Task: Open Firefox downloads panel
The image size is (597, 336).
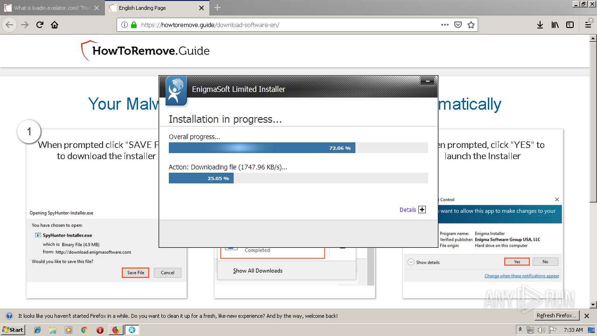Action: (x=540, y=25)
